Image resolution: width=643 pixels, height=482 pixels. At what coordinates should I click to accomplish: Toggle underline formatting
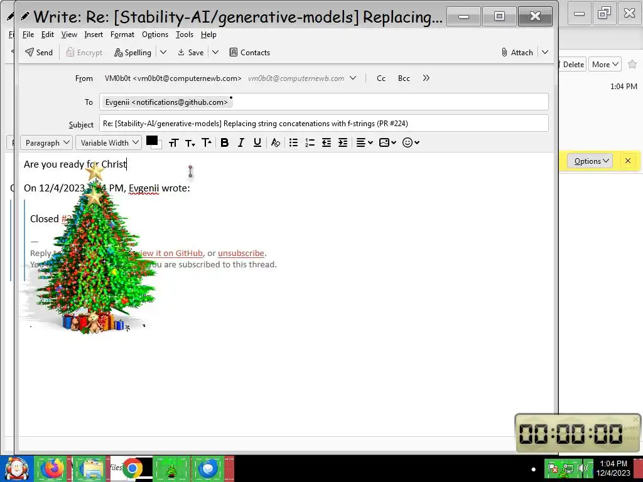click(x=257, y=142)
